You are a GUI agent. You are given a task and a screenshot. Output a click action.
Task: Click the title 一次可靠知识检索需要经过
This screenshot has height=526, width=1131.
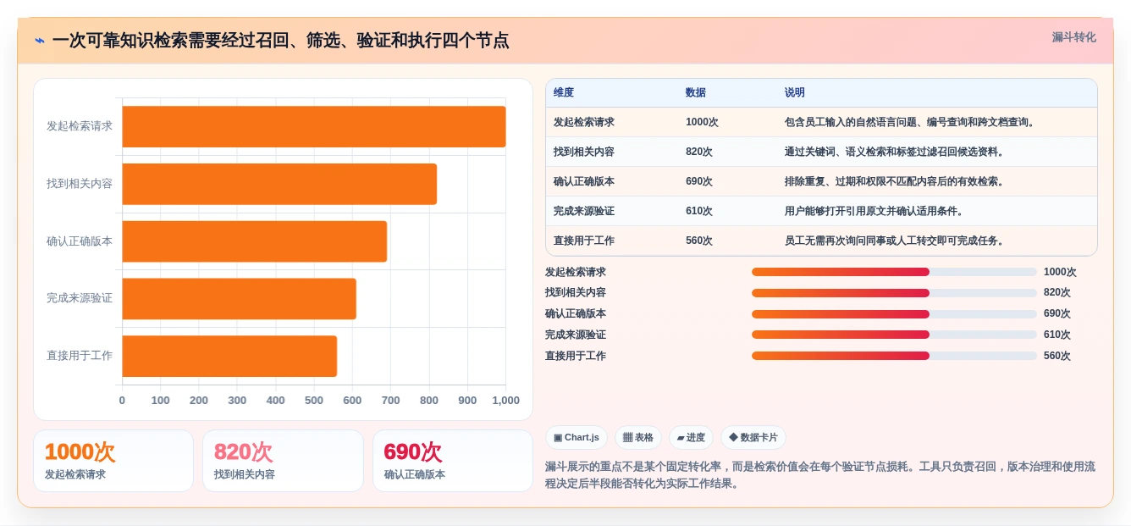click(280, 41)
